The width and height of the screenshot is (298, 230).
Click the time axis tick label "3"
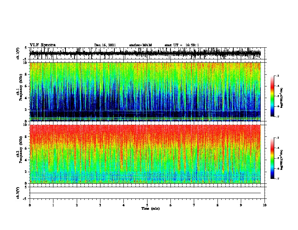pos(100,205)
